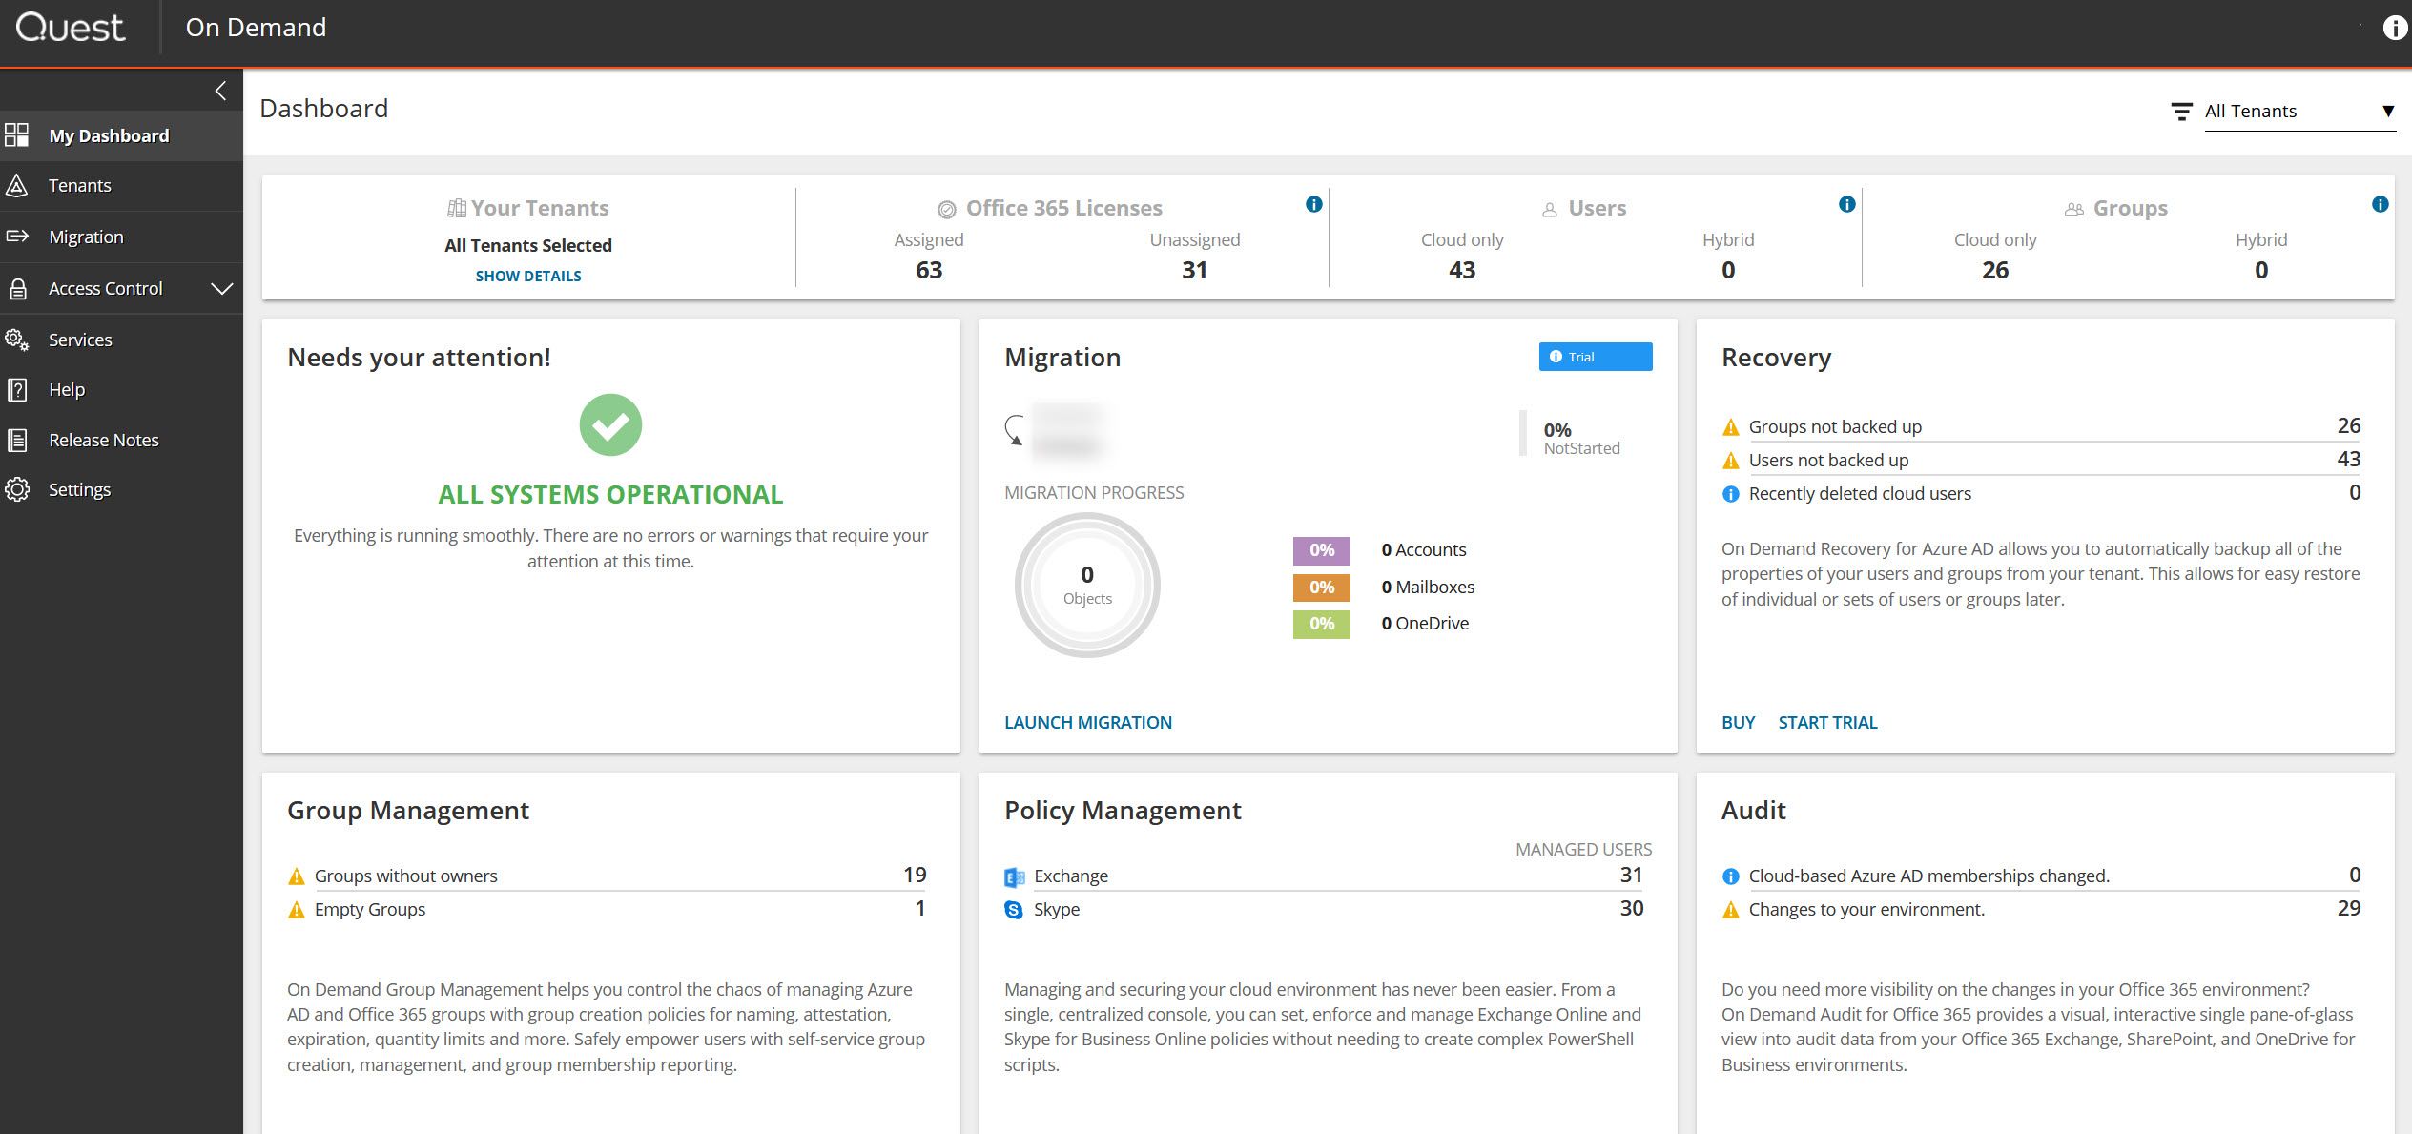Click BUY in Recovery card

pyautogui.click(x=1738, y=723)
